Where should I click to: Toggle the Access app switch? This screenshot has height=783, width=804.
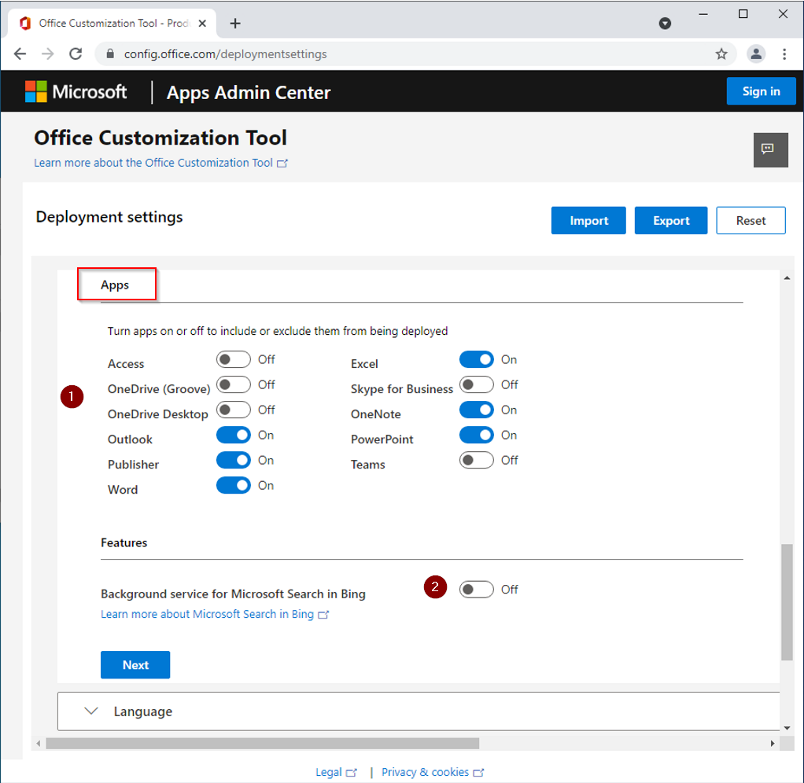(234, 360)
